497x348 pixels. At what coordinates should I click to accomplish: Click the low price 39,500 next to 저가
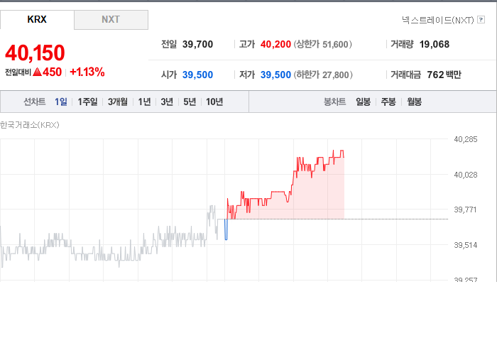pyautogui.click(x=275, y=75)
